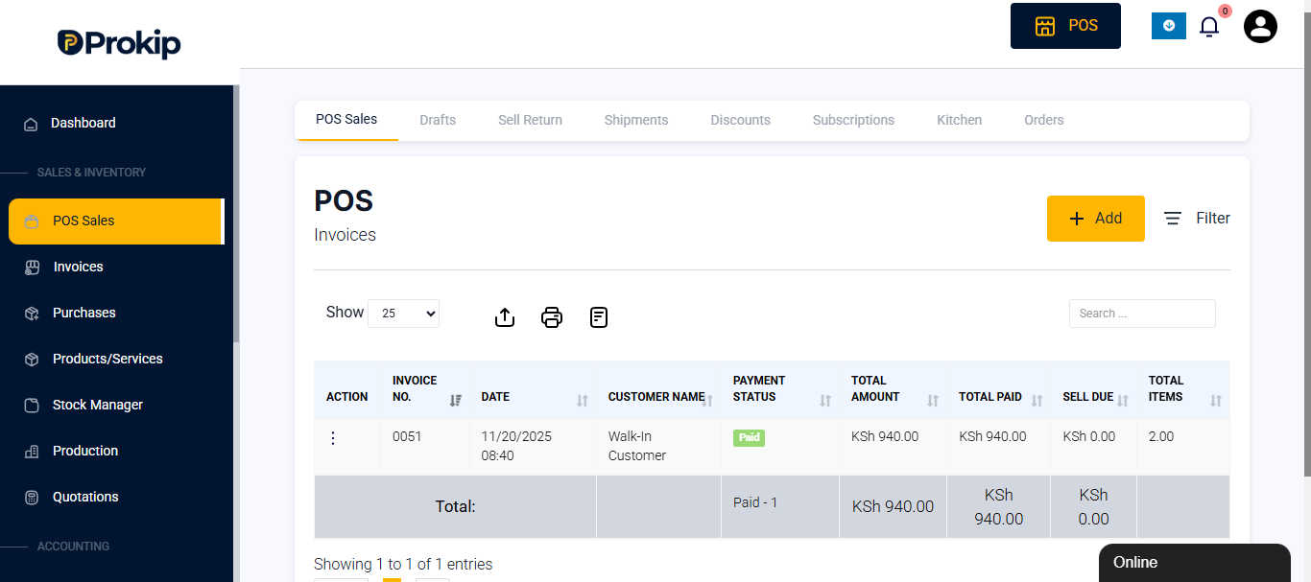Click the blue download arrow icon
Viewport: 1311px width, 582px height.
pos(1169,26)
